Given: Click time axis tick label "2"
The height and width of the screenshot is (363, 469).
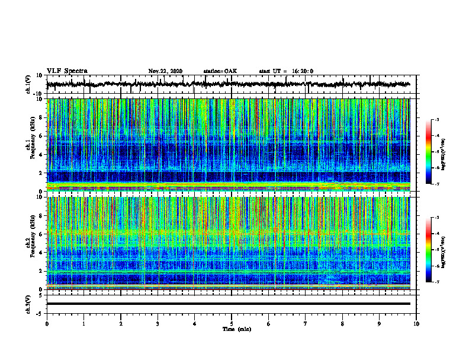Looking at the screenshot, I should click(x=121, y=324).
